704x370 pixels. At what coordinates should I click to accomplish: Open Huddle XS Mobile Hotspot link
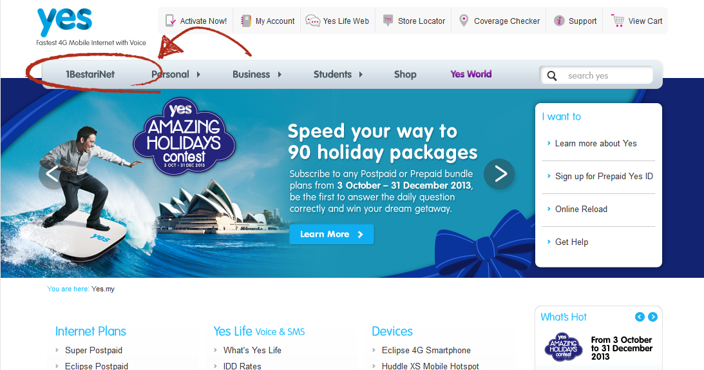point(430,366)
